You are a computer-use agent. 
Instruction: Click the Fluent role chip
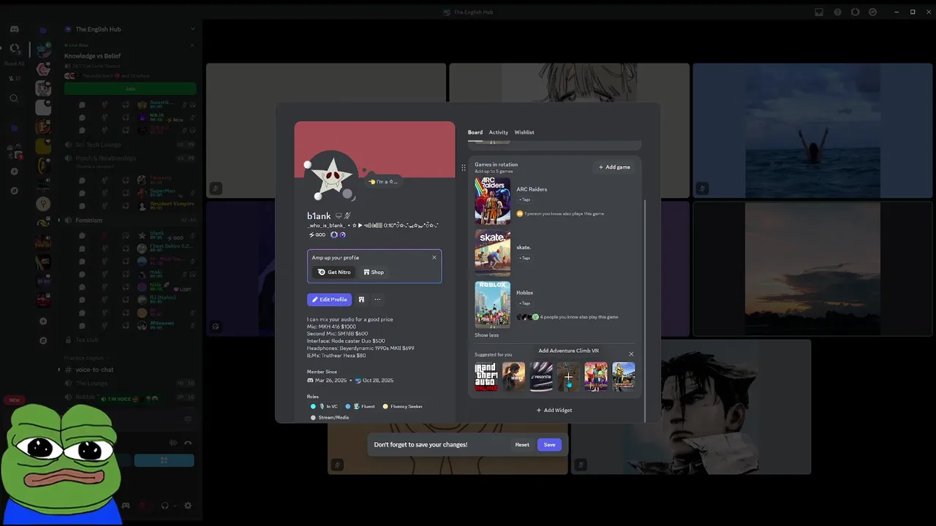[x=361, y=406]
